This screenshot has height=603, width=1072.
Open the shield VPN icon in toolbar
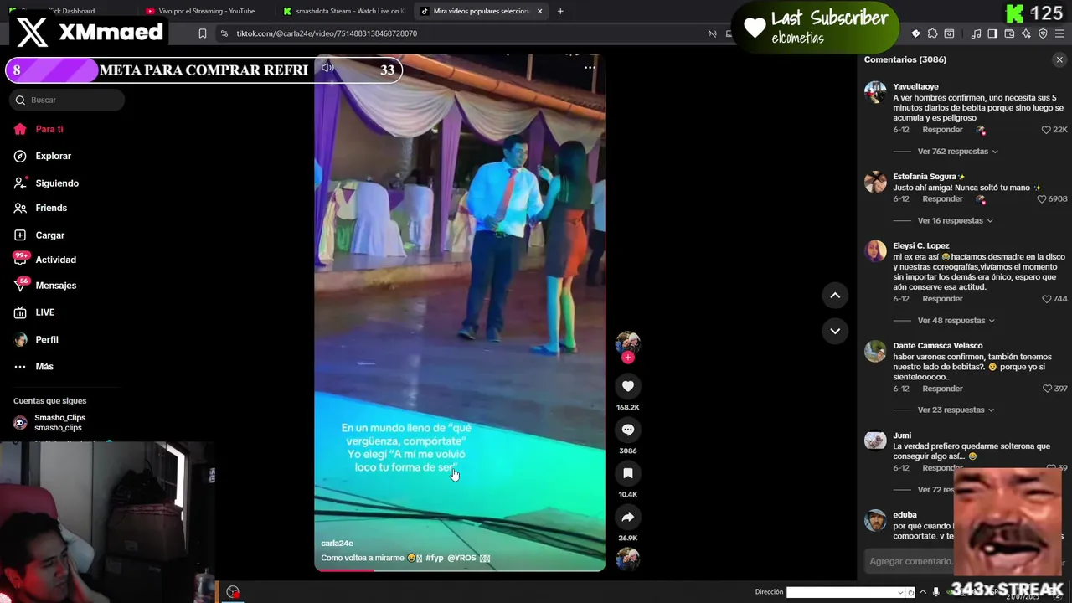click(x=1043, y=33)
